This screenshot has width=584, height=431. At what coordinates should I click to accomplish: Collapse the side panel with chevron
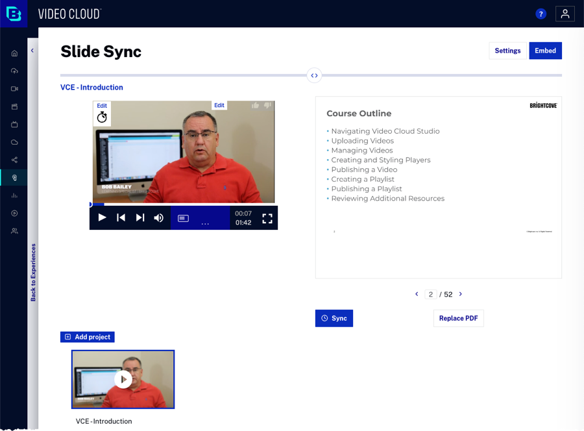click(x=32, y=51)
